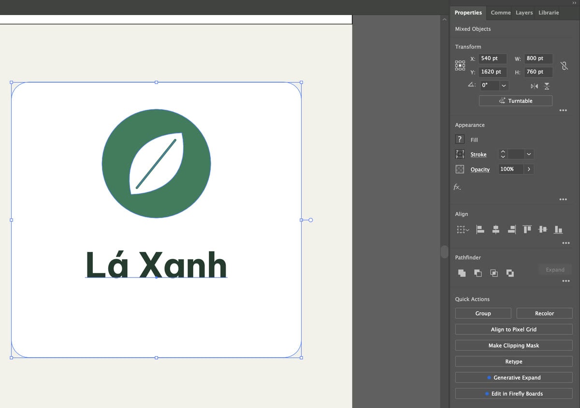This screenshot has height=408, width=580.
Task: Align objects to vertical top
Action: (x=527, y=230)
